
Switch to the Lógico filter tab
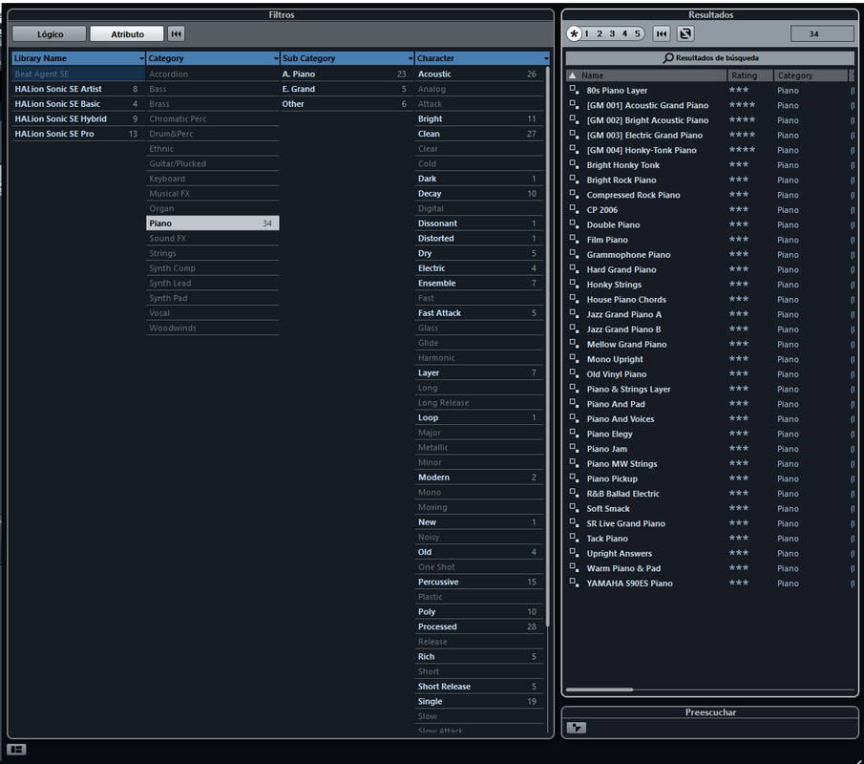[x=50, y=34]
